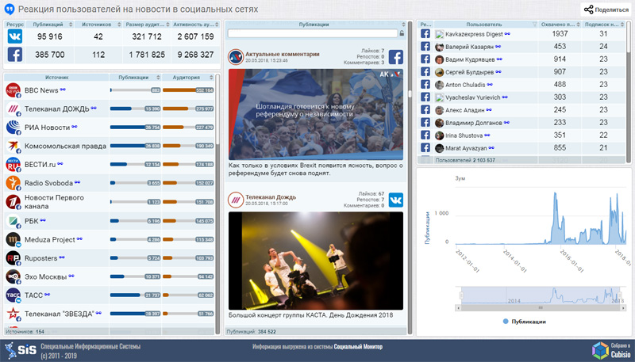This screenshot has height=362, width=635.
Task: Open Телеканал ЗВЕЗДА source logo
Action: (13, 314)
